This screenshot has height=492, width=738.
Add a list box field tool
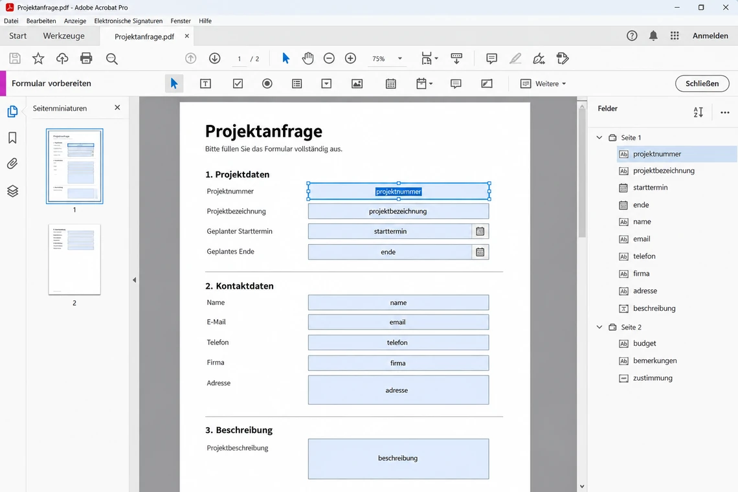click(296, 84)
